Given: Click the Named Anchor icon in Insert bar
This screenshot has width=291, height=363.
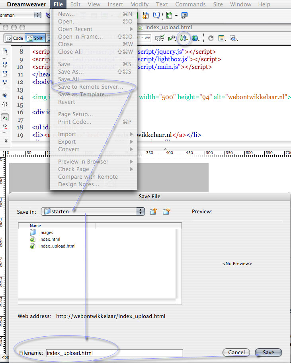Looking at the screenshot, I should (146, 16).
